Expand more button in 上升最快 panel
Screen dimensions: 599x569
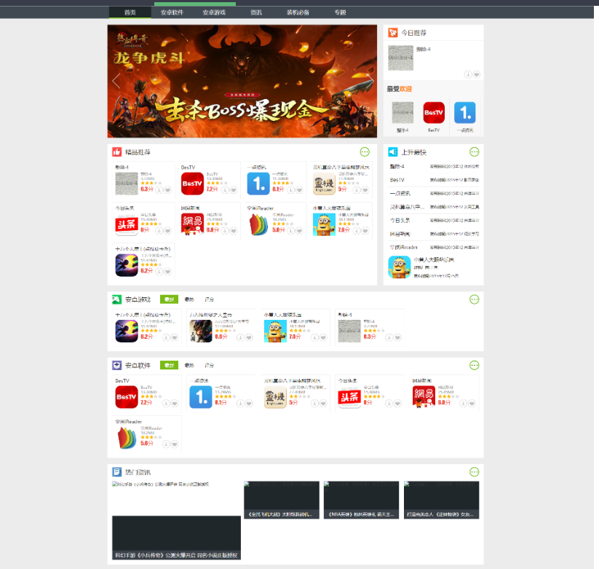pos(475,152)
